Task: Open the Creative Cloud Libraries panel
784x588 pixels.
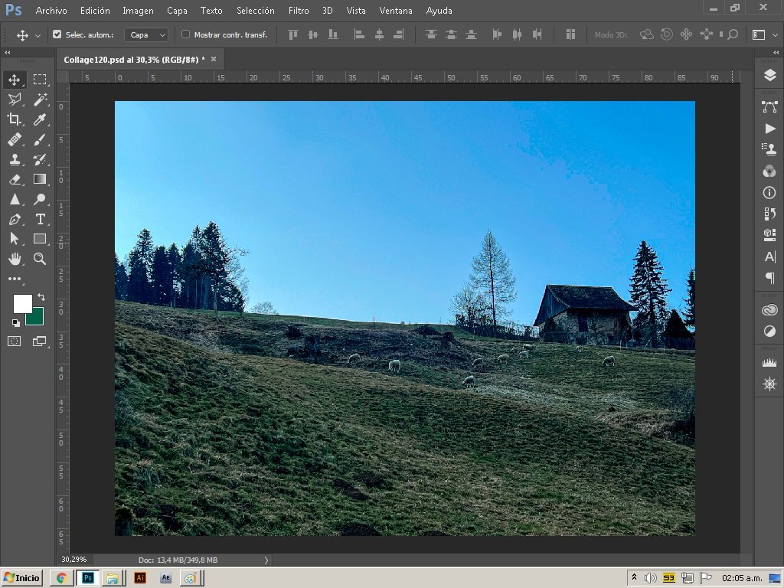Action: click(769, 310)
